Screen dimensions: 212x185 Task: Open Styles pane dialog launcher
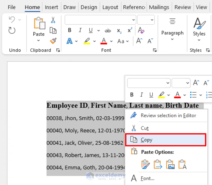click(x=208, y=50)
